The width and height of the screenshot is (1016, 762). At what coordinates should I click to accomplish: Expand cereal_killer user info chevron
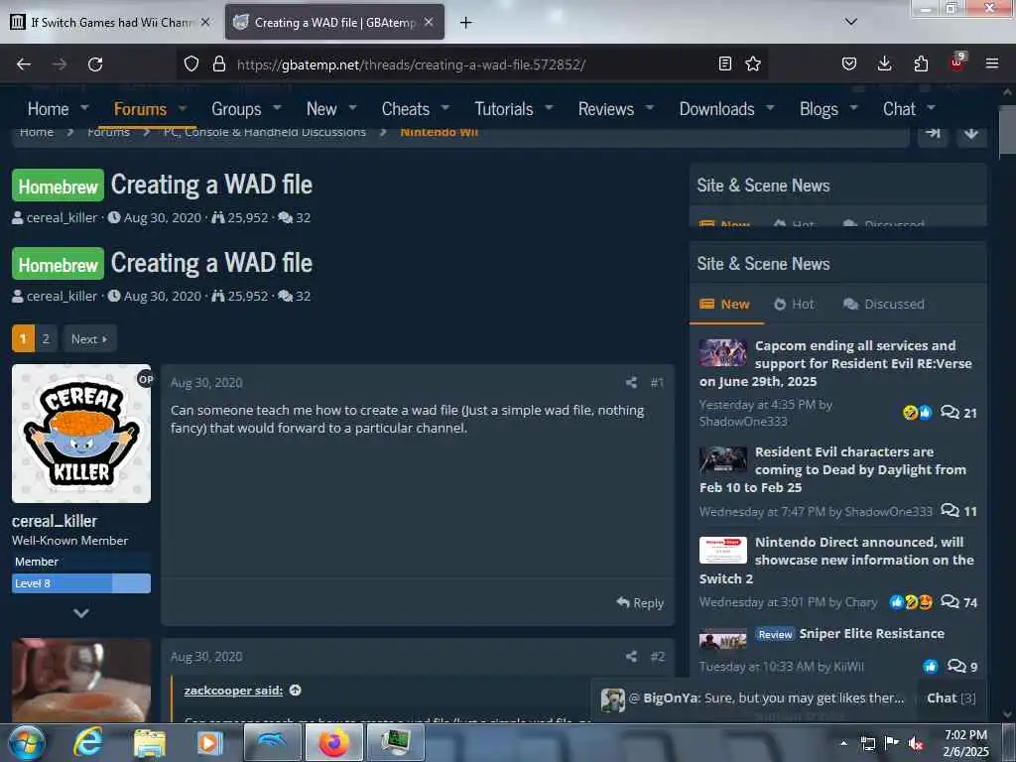(81, 613)
